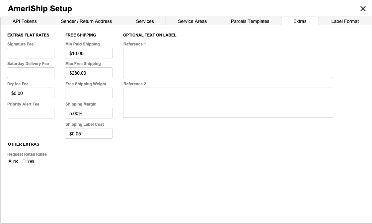The image size is (372, 224).
Task: Switch to the API Tokens tab
Action: (x=25, y=21)
